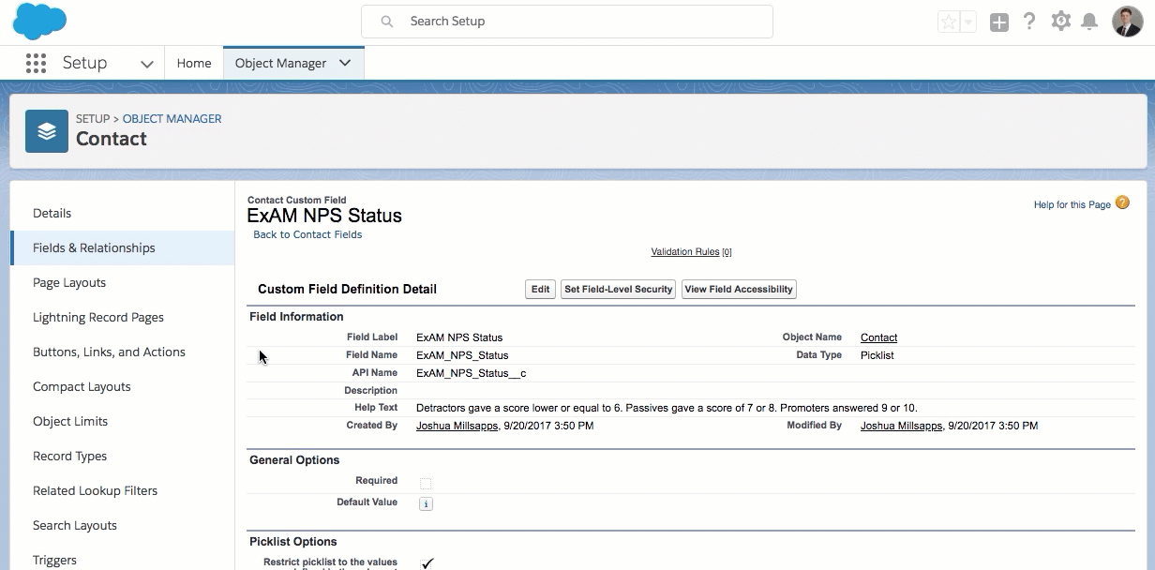Open Page Layouts in sidebar
1155x570 pixels.
tap(122, 283)
